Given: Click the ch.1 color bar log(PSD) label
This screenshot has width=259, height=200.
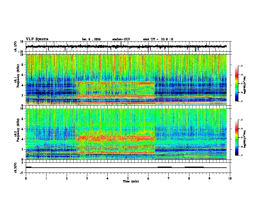Looking at the screenshot, I should (245, 85).
